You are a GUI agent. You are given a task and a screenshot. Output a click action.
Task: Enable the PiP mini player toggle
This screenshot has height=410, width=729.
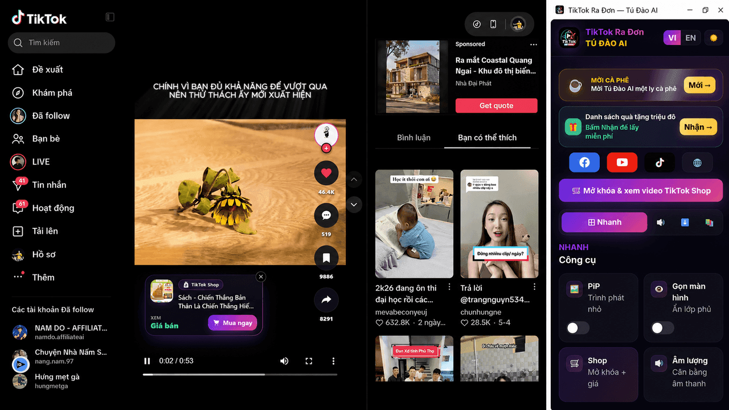click(578, 327)
